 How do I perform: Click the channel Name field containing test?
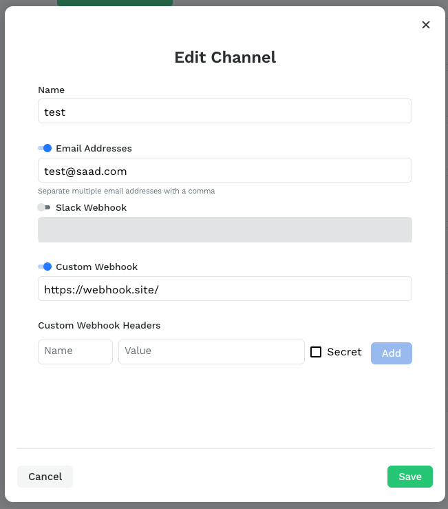(225, 111)
